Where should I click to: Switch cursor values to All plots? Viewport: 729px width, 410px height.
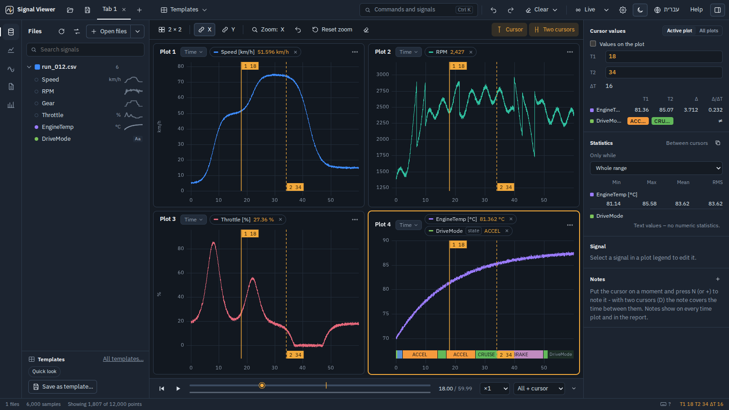point(708,31)
